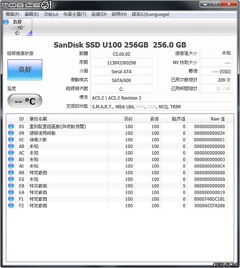The height and width of the screenshot is (268, 240).
Task: Close the window with the red X
Action: tap(229, 4)
